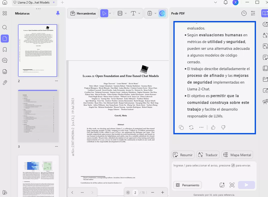Select the cursor selection tool
The width and height of the screenshot is (268, 197).
pyautogui.click(x=104, y=13)
